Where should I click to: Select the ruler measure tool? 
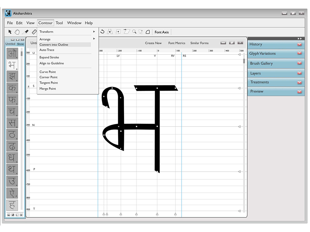(x=34, y=32)
